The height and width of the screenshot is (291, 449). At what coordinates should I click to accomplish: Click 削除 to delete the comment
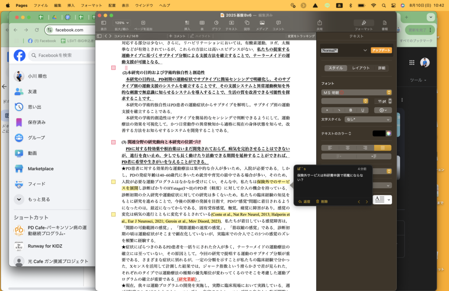point(321,202)
